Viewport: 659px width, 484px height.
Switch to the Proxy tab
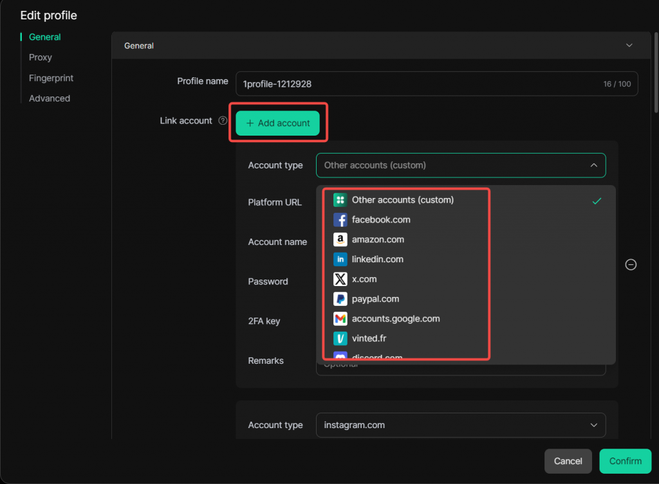(x=41, y=58)
